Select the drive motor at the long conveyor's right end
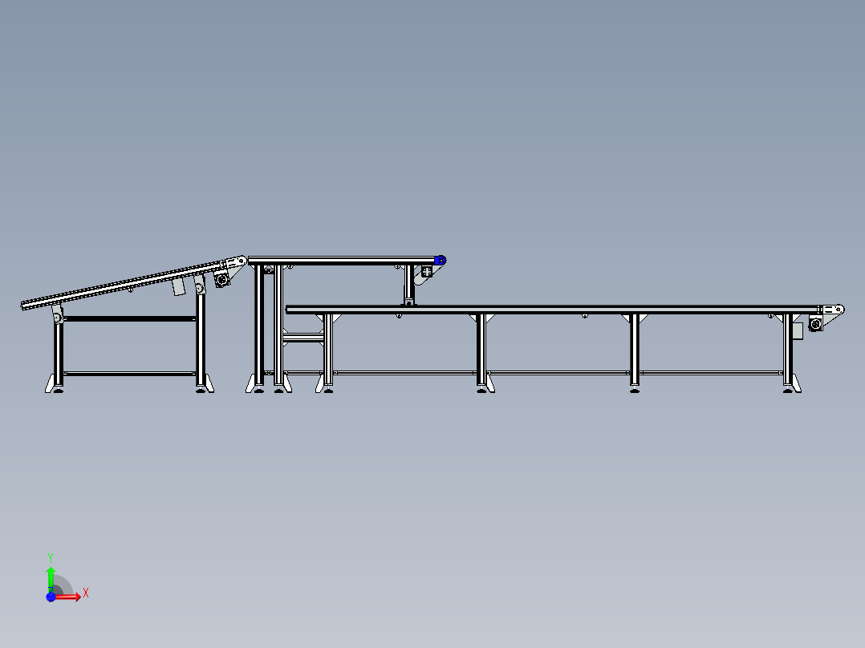 816,324
